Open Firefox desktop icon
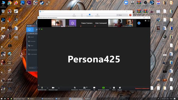Viewport: 178px width, 100px height. [16, 3]
